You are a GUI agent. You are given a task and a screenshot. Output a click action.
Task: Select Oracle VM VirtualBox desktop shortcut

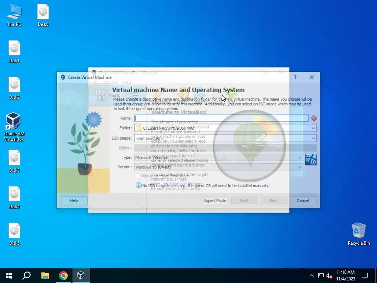tap(14, 127)
